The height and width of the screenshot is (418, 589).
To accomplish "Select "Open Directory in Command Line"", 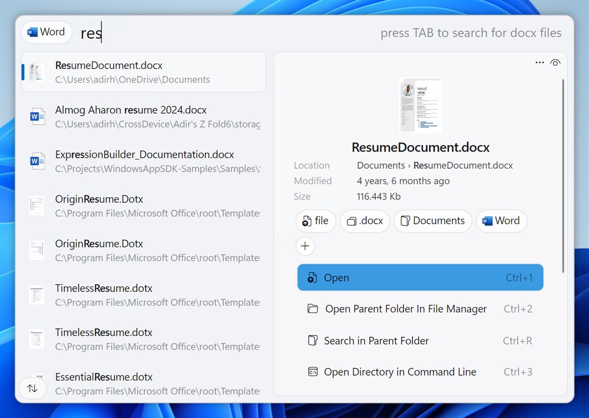I will (x=420, y=372).
